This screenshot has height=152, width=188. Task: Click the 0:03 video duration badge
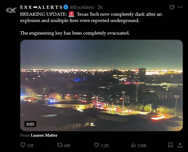30,124
